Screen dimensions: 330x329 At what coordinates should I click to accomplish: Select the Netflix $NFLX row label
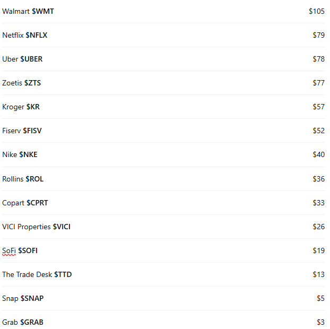pos(24,35)
